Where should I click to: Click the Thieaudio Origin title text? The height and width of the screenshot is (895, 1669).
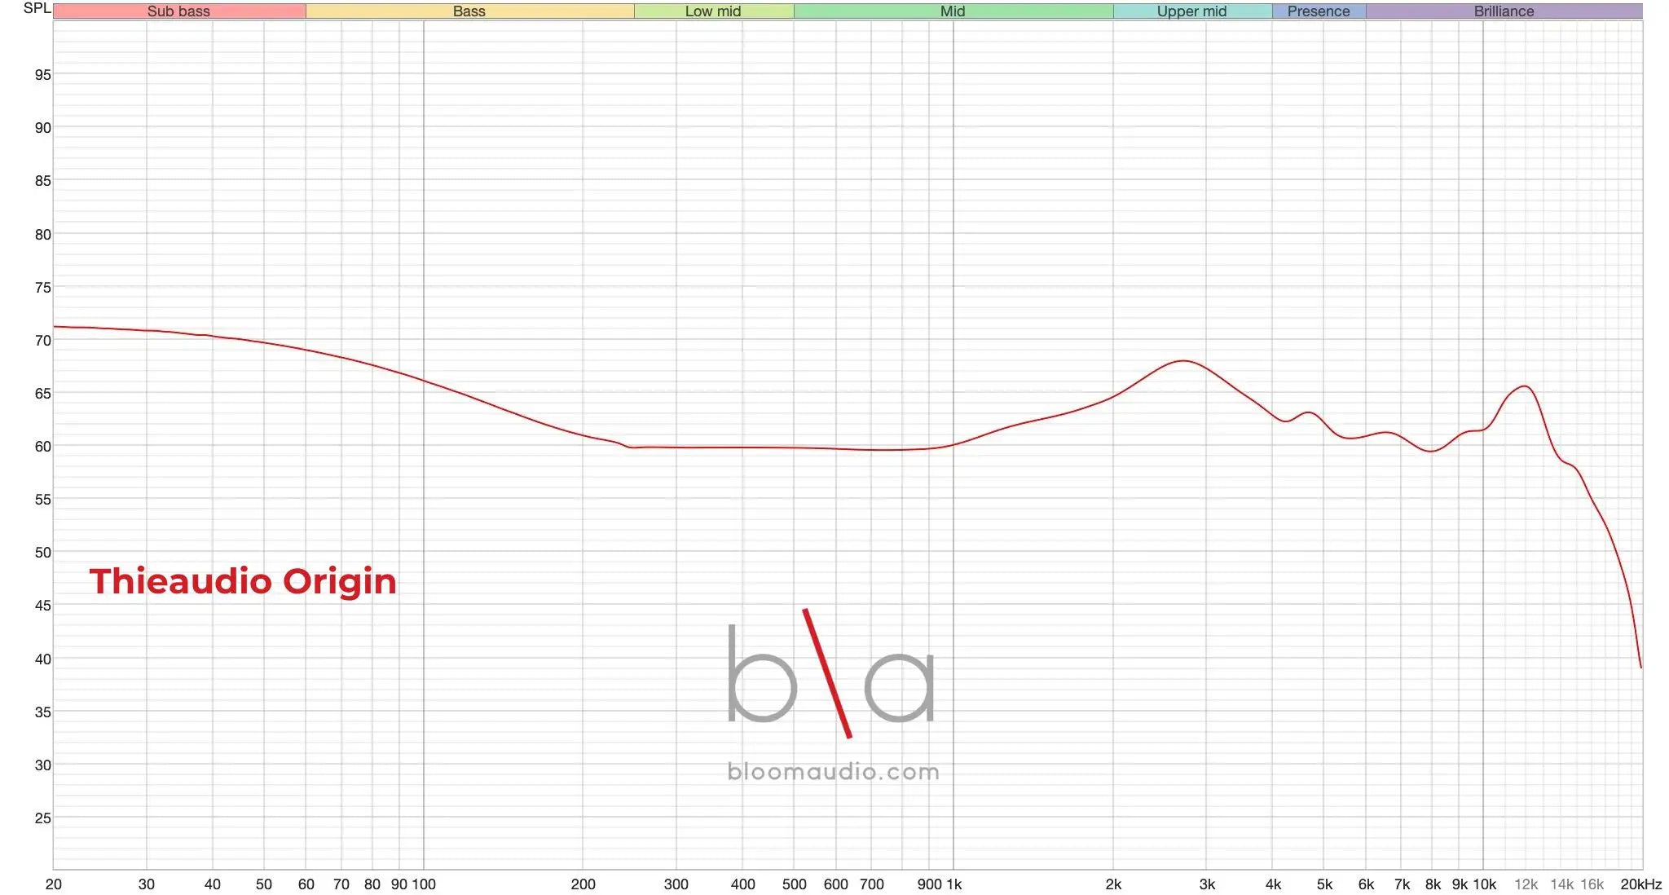(243, 581)
